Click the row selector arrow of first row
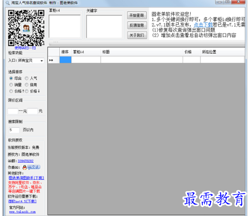Image resolution: width=250 pixels, height=216 pixels. 54,60
